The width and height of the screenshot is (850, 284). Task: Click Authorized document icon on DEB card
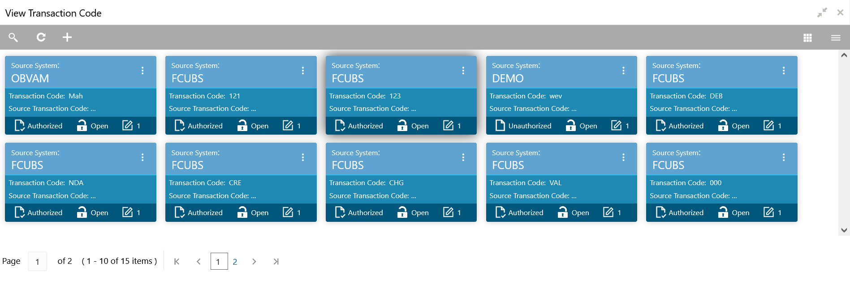(660, 126)
